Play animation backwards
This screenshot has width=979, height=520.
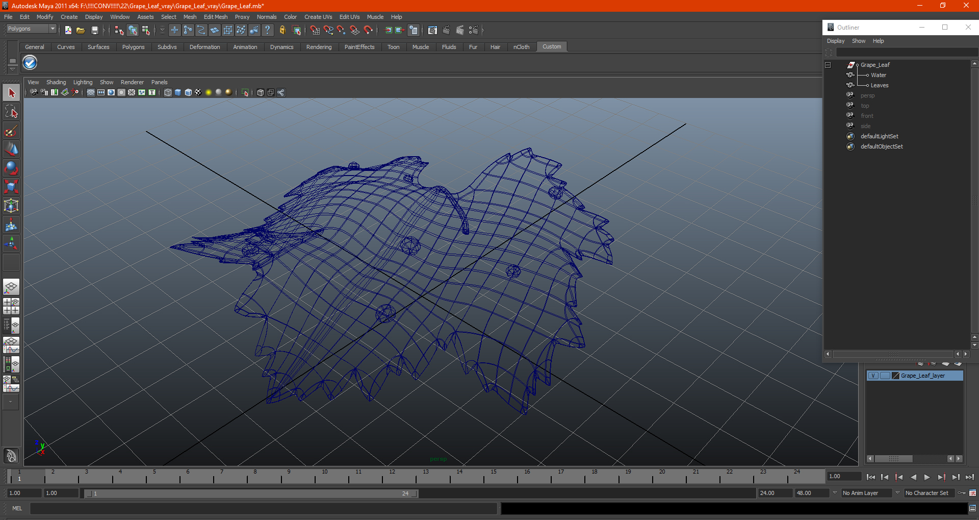click(913, 477)
